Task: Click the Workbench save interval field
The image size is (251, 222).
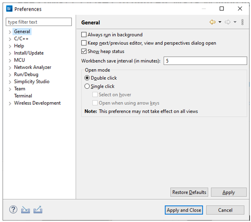Action: click(x=205, y=61)
